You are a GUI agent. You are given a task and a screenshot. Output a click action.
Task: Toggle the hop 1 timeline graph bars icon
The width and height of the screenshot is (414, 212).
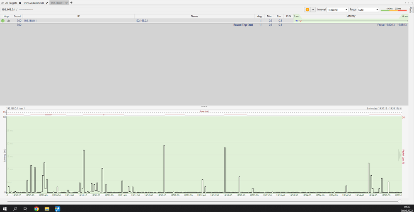[8, 21]
